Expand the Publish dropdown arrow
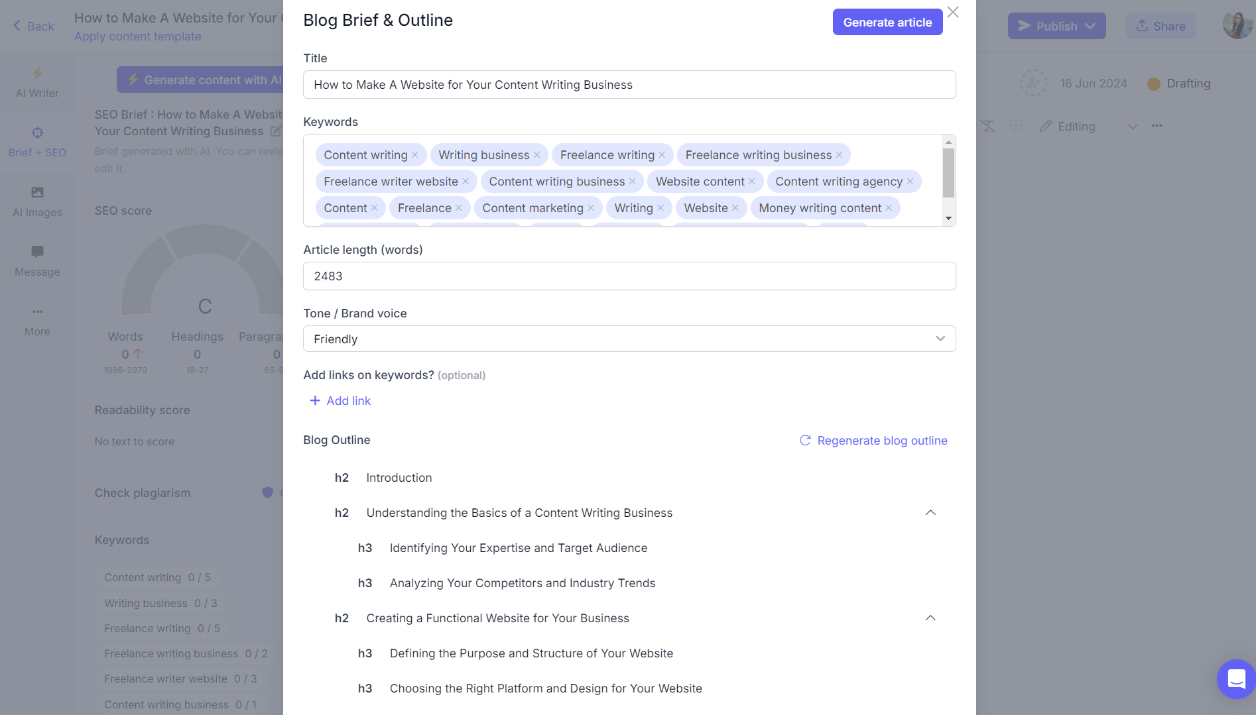 (1091, 26)
